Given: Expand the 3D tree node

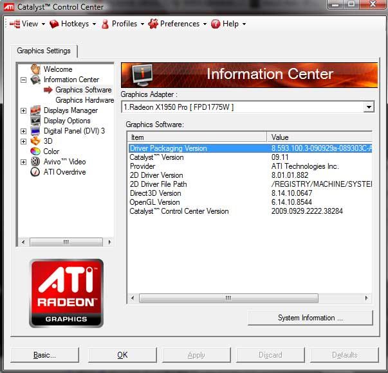Looking at the screenshot, I should [x=24, y=141].
